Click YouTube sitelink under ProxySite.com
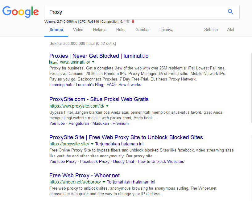This screenshot has height=201, width=252. pos(57,124)
